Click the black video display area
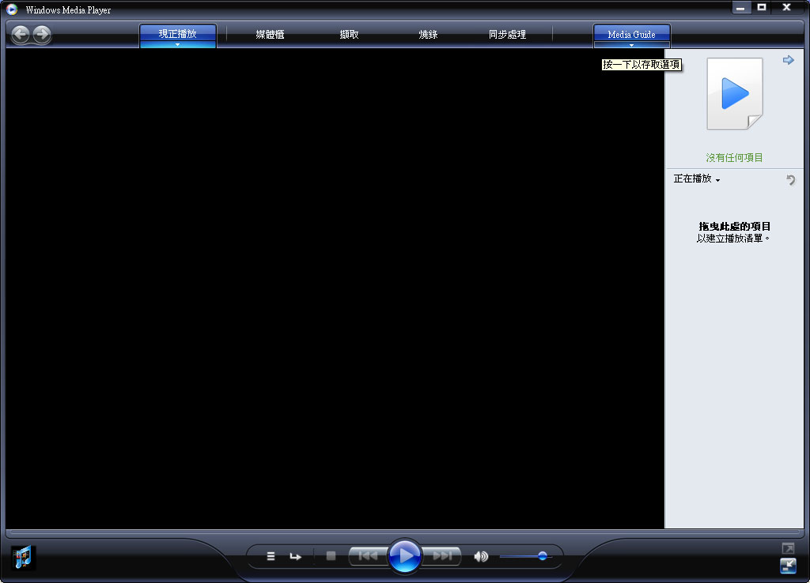Screen dimensions: 810x583 click(x=335, y=288)
